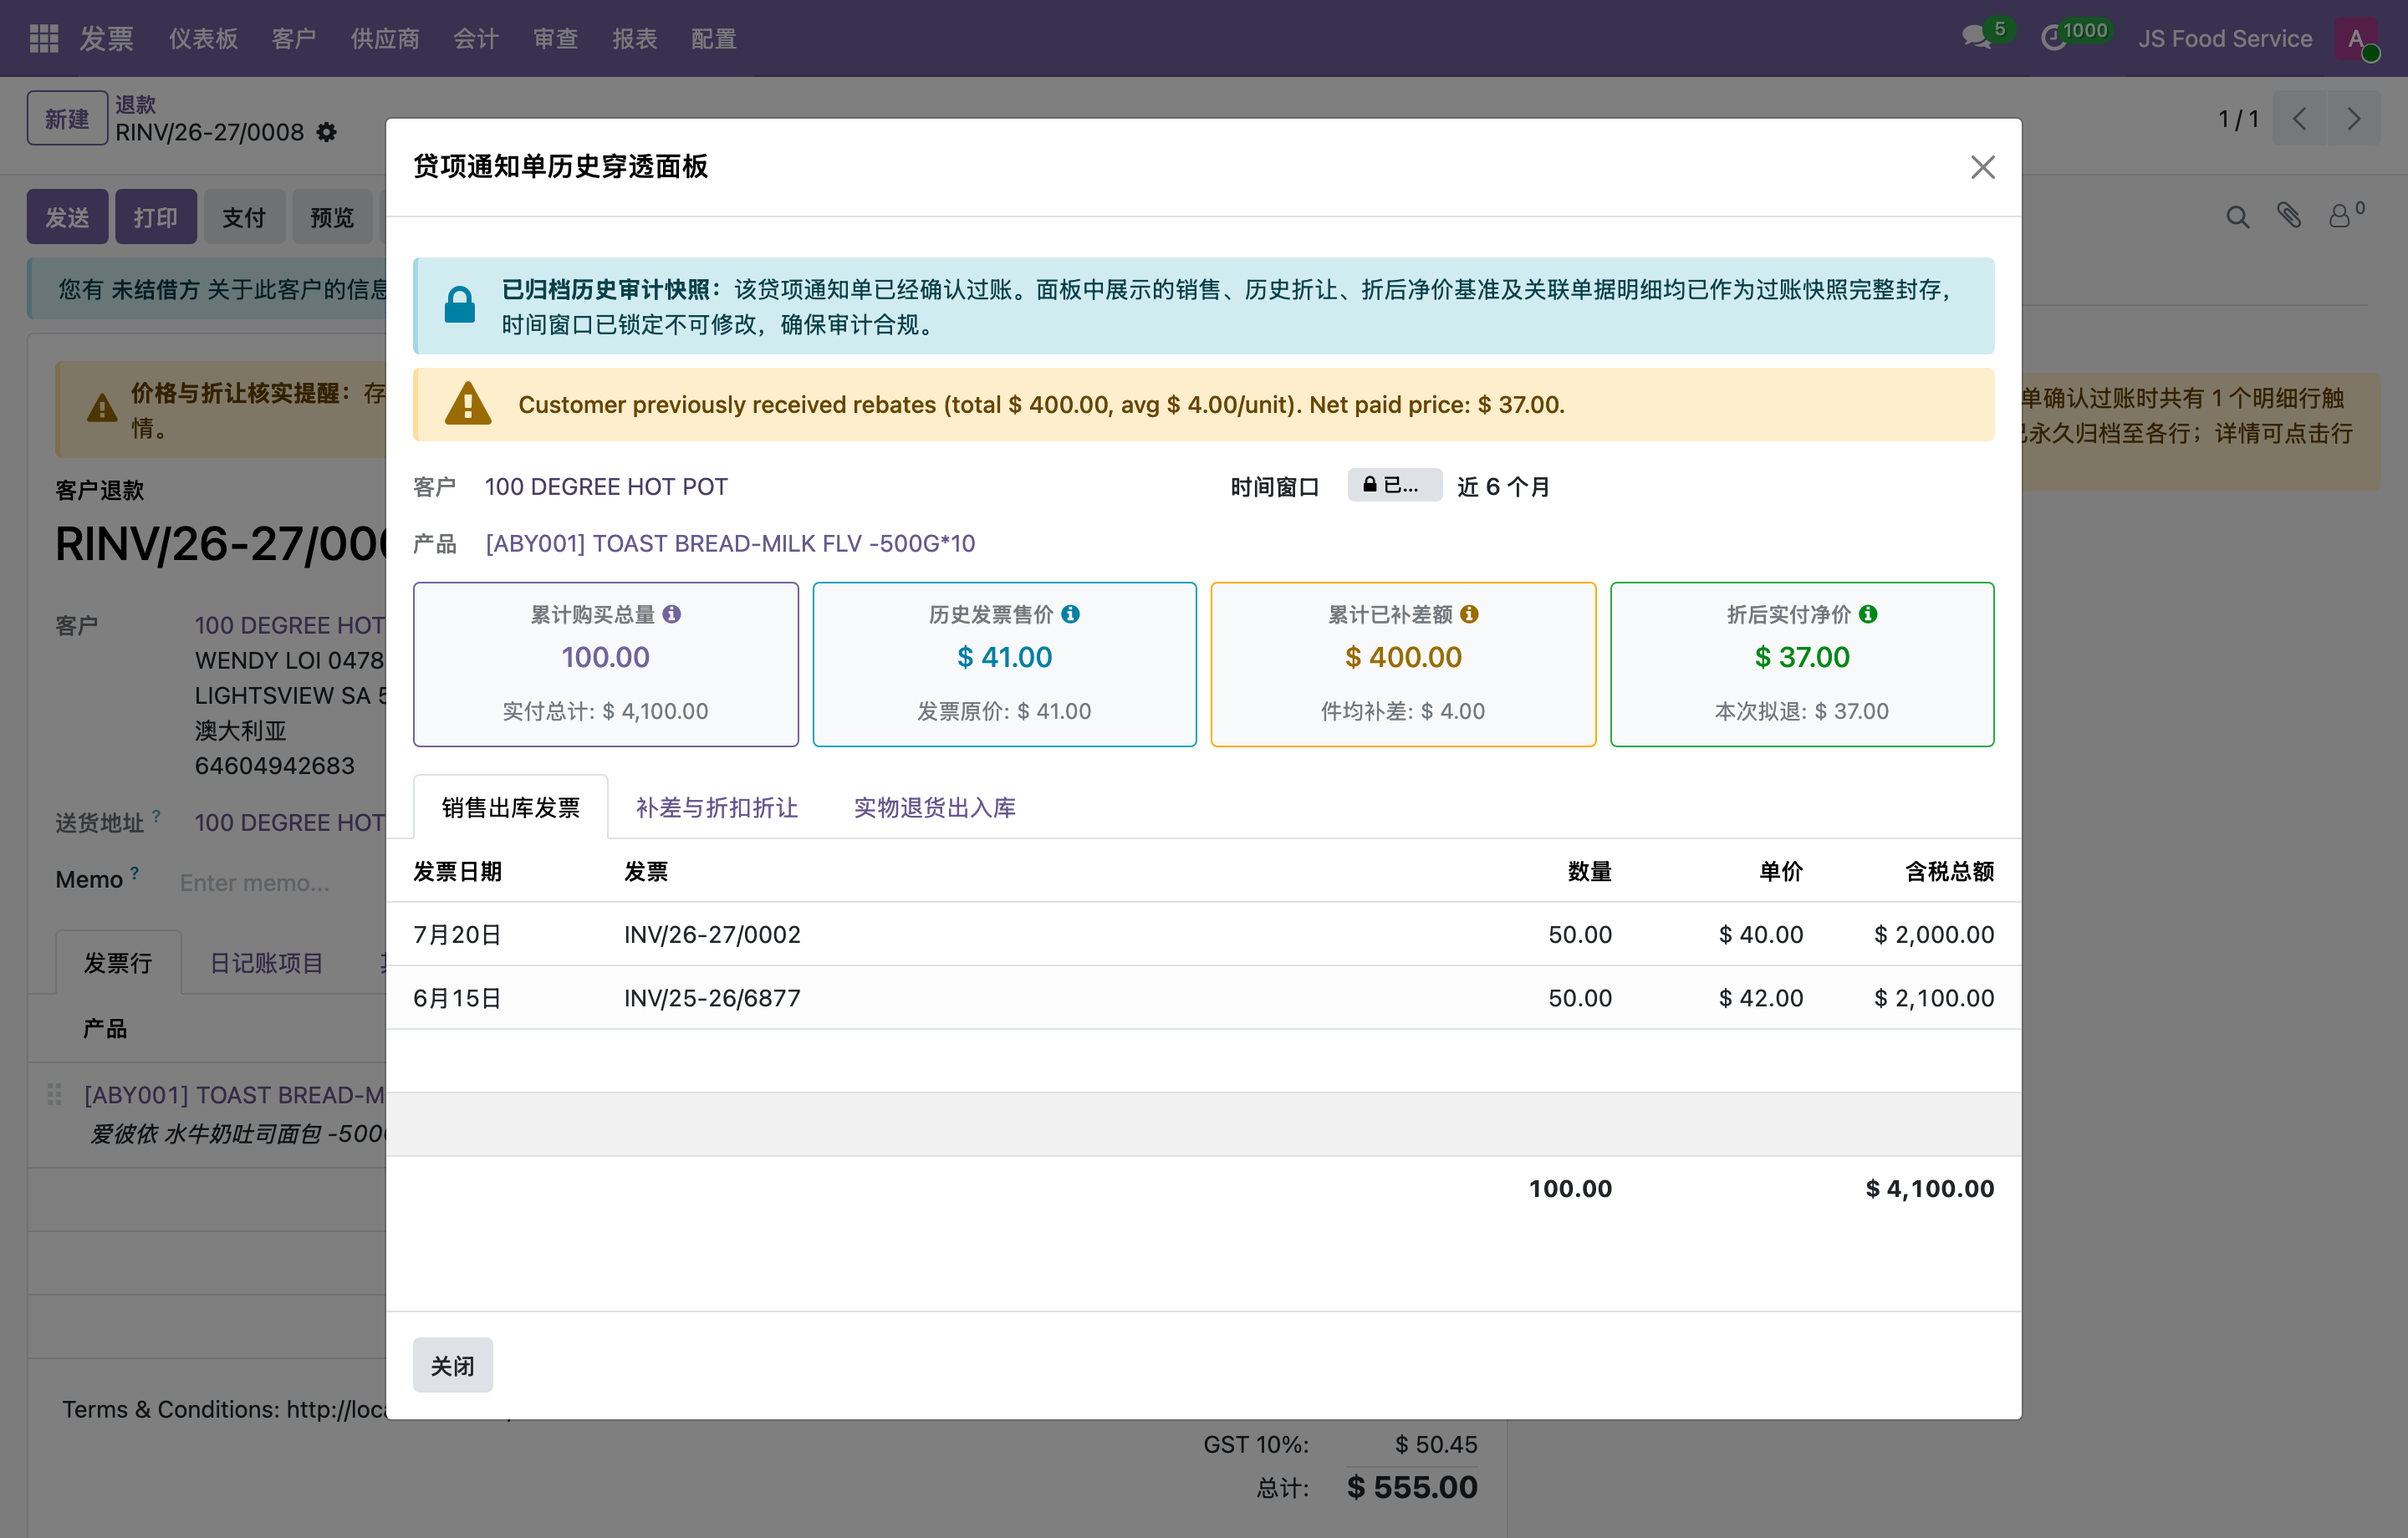Image resolution: width=2408 pixels, height=1538 pixels.
Task: Click the 发送 button
Action: pyautogui.click(x=67, y=217)
